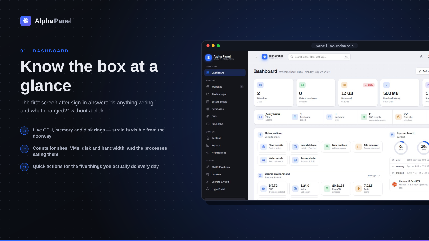429x241 pixels.
Task: Click the Nginx 1.24.0 card
Action: click(304, 189)
